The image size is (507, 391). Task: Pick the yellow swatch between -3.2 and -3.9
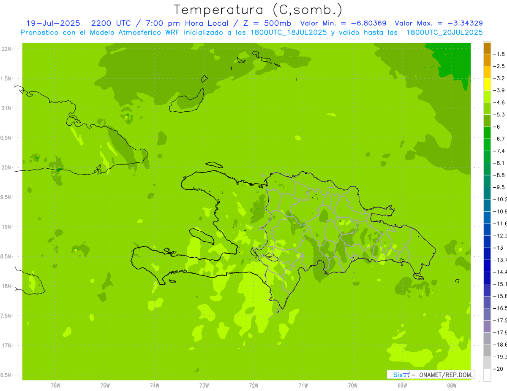487,84
